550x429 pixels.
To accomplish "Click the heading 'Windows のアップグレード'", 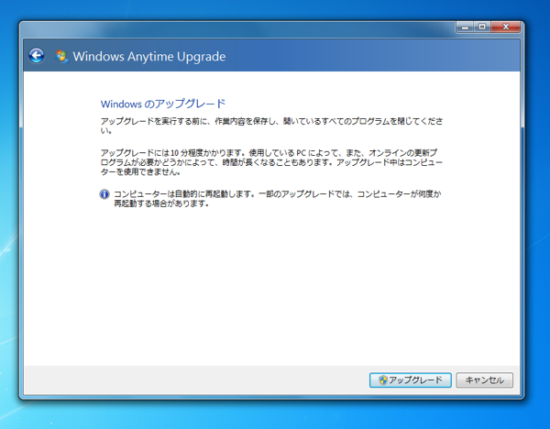I will 163,104.
